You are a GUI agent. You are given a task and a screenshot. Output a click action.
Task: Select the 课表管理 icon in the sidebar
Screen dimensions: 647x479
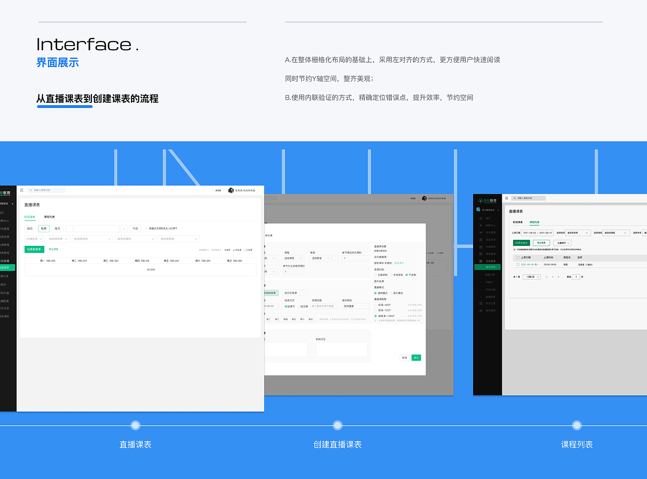point(480,253)
